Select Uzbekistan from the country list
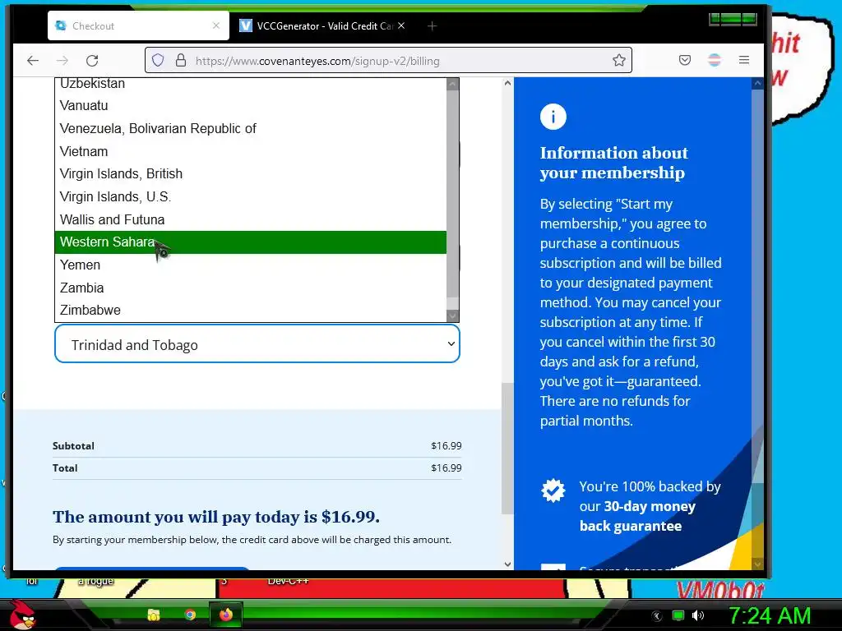This screenshot has height=631, width=842. pyautogui.click(x=250, y=83)
